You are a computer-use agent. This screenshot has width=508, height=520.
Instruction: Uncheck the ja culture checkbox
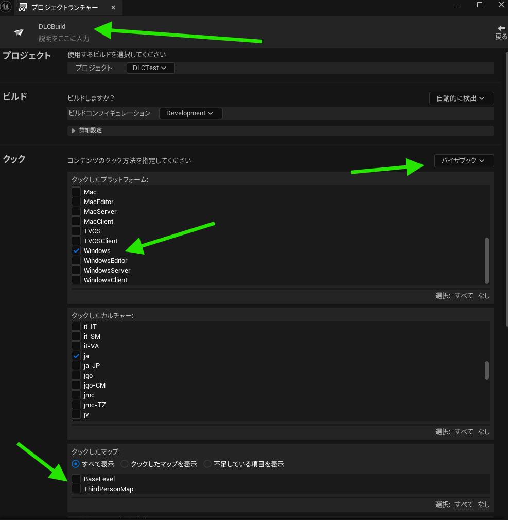[x=76, y=356]
